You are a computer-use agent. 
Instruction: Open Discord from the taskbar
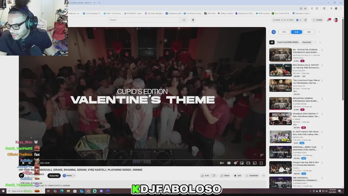(x=101, y=191)
